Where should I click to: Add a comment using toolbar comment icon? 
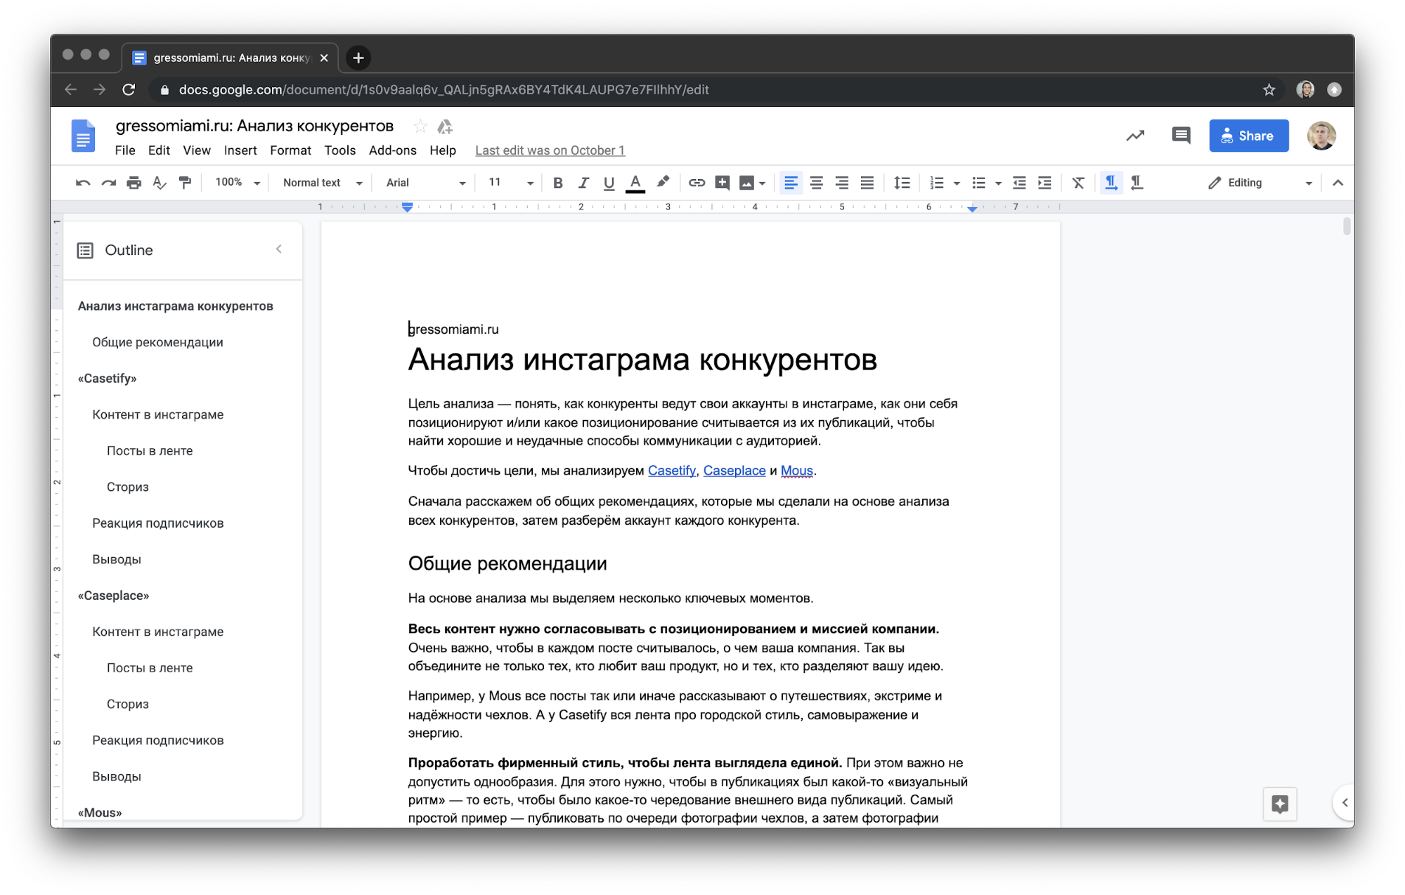point(722,183)
